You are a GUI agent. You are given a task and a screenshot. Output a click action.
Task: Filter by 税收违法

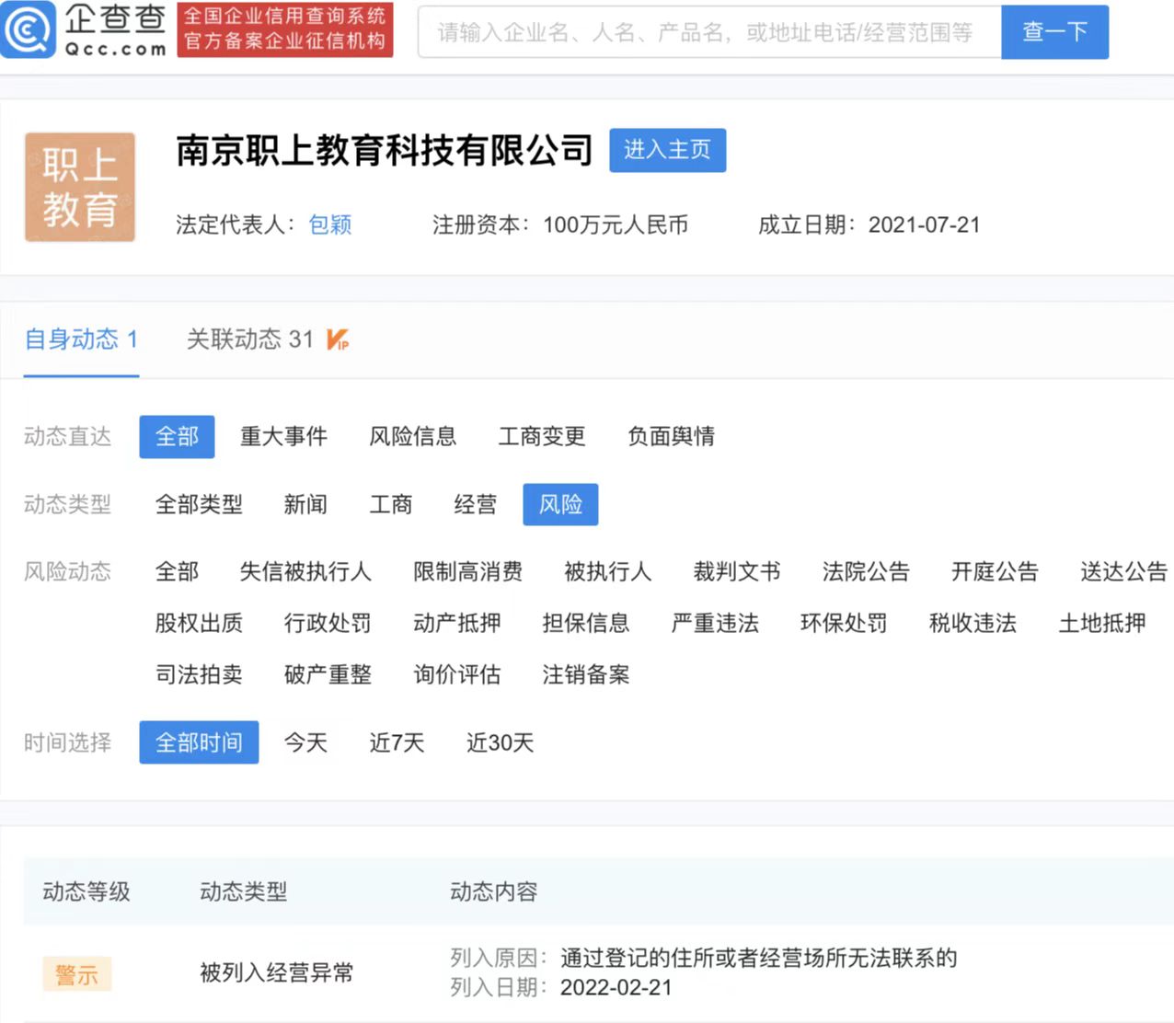coord(973,624)
